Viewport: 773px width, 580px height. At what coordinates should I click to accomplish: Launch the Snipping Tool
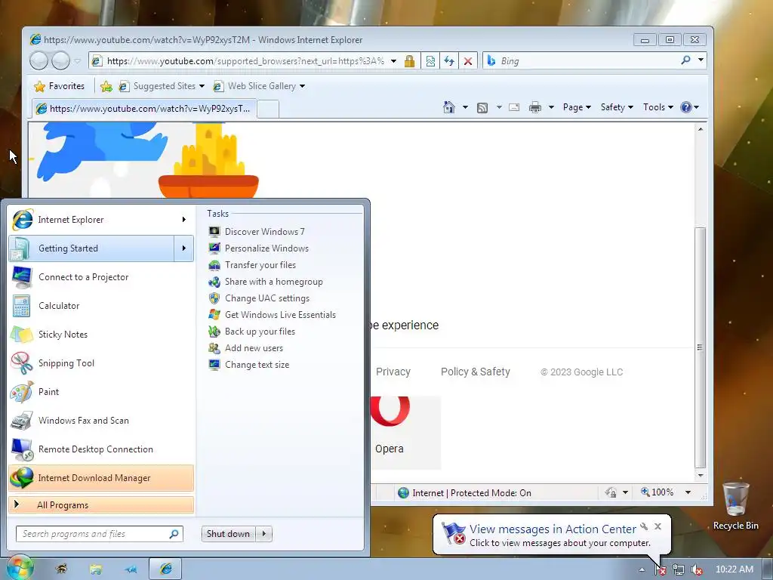101,363
